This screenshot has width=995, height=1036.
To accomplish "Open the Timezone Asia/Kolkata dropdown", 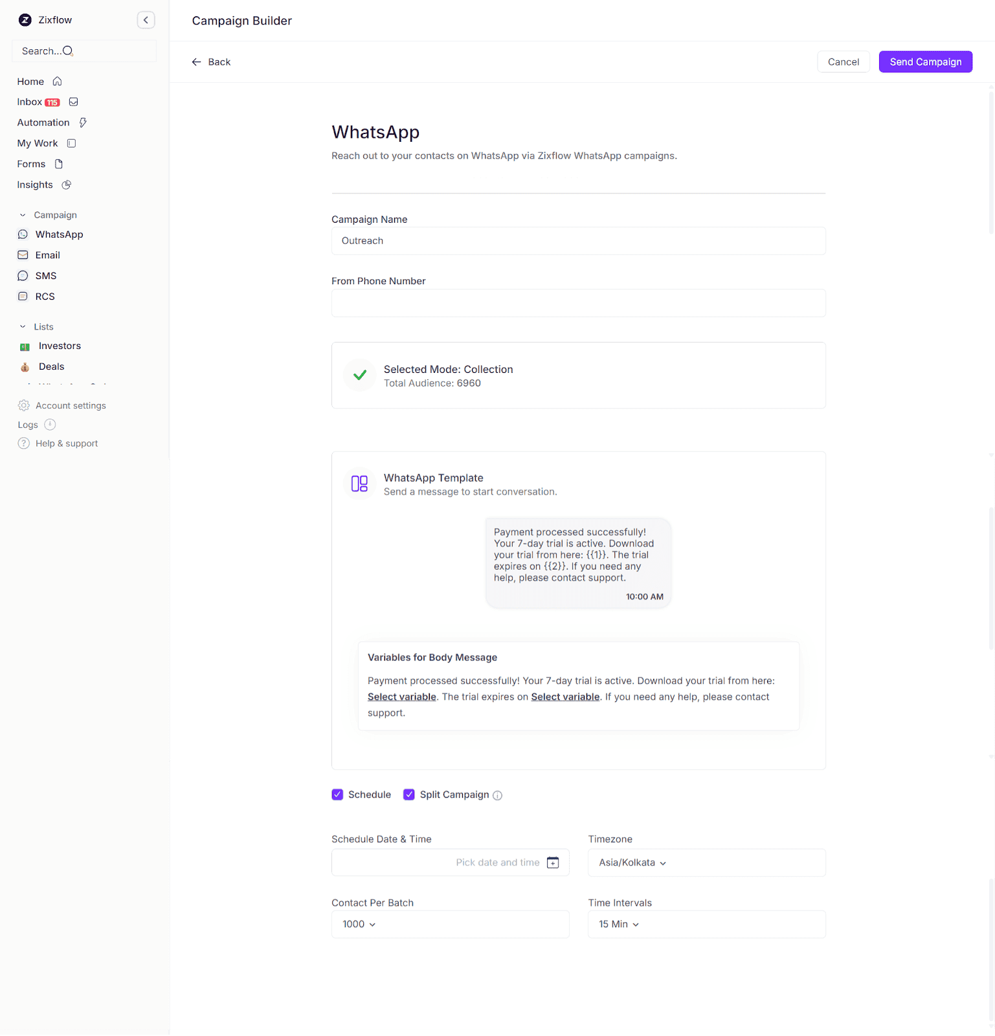I will point(707,862).
